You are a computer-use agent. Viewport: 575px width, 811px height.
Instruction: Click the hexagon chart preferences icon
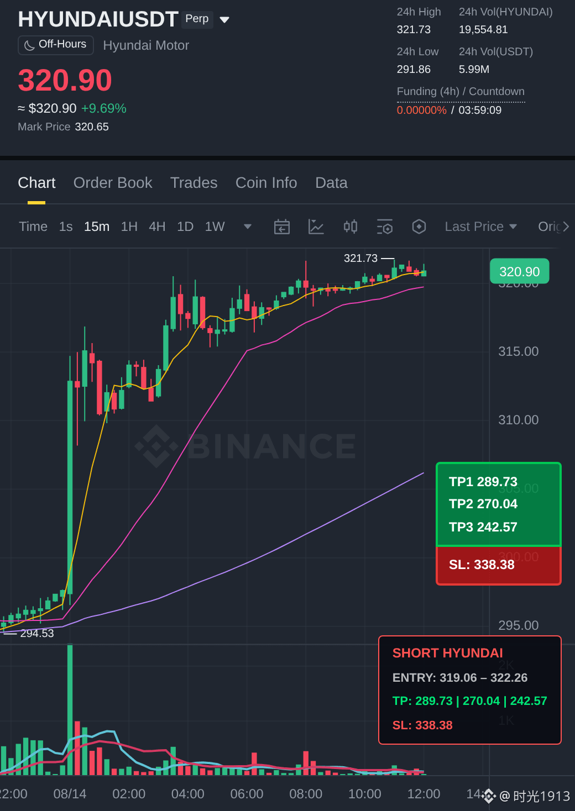tap(419, 227)
